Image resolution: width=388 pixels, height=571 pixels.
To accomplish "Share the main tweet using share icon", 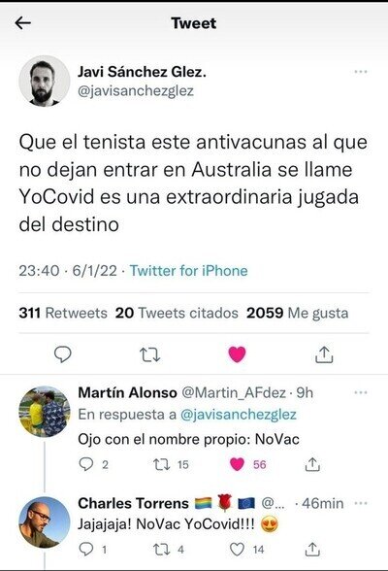I will click(x=324, y=354).
